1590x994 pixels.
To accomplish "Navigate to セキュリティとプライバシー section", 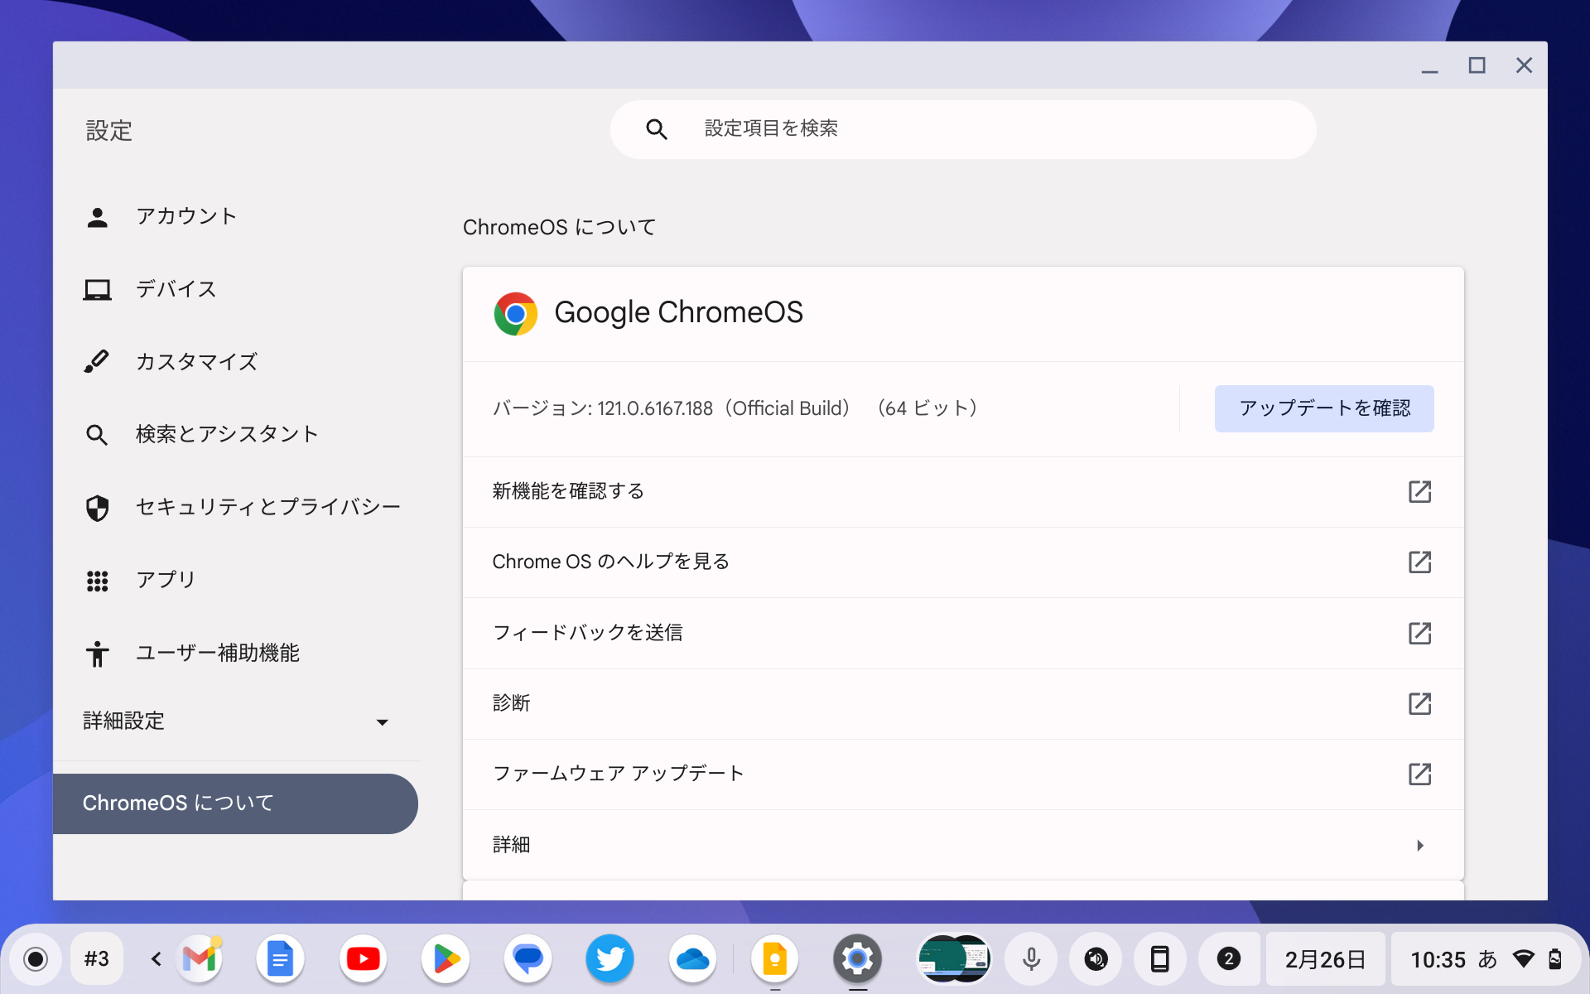I will [267, 507].
